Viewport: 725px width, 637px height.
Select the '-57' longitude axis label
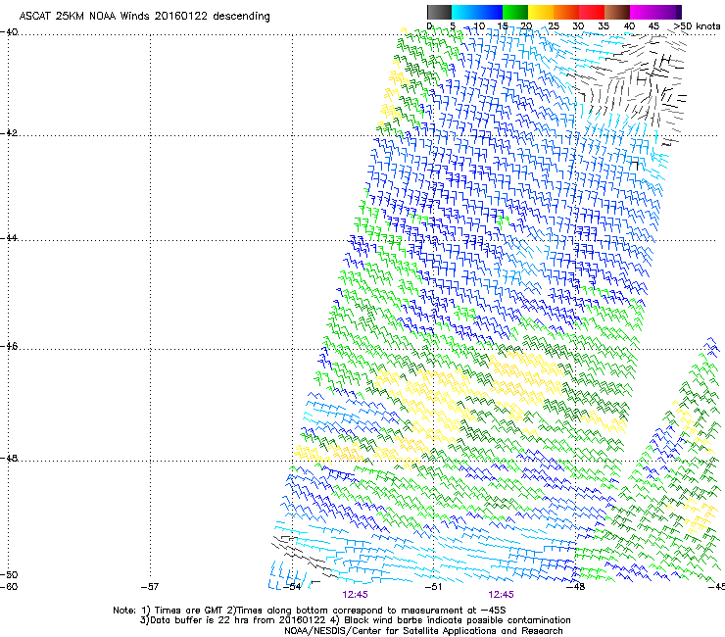click(x=150, y=587)
